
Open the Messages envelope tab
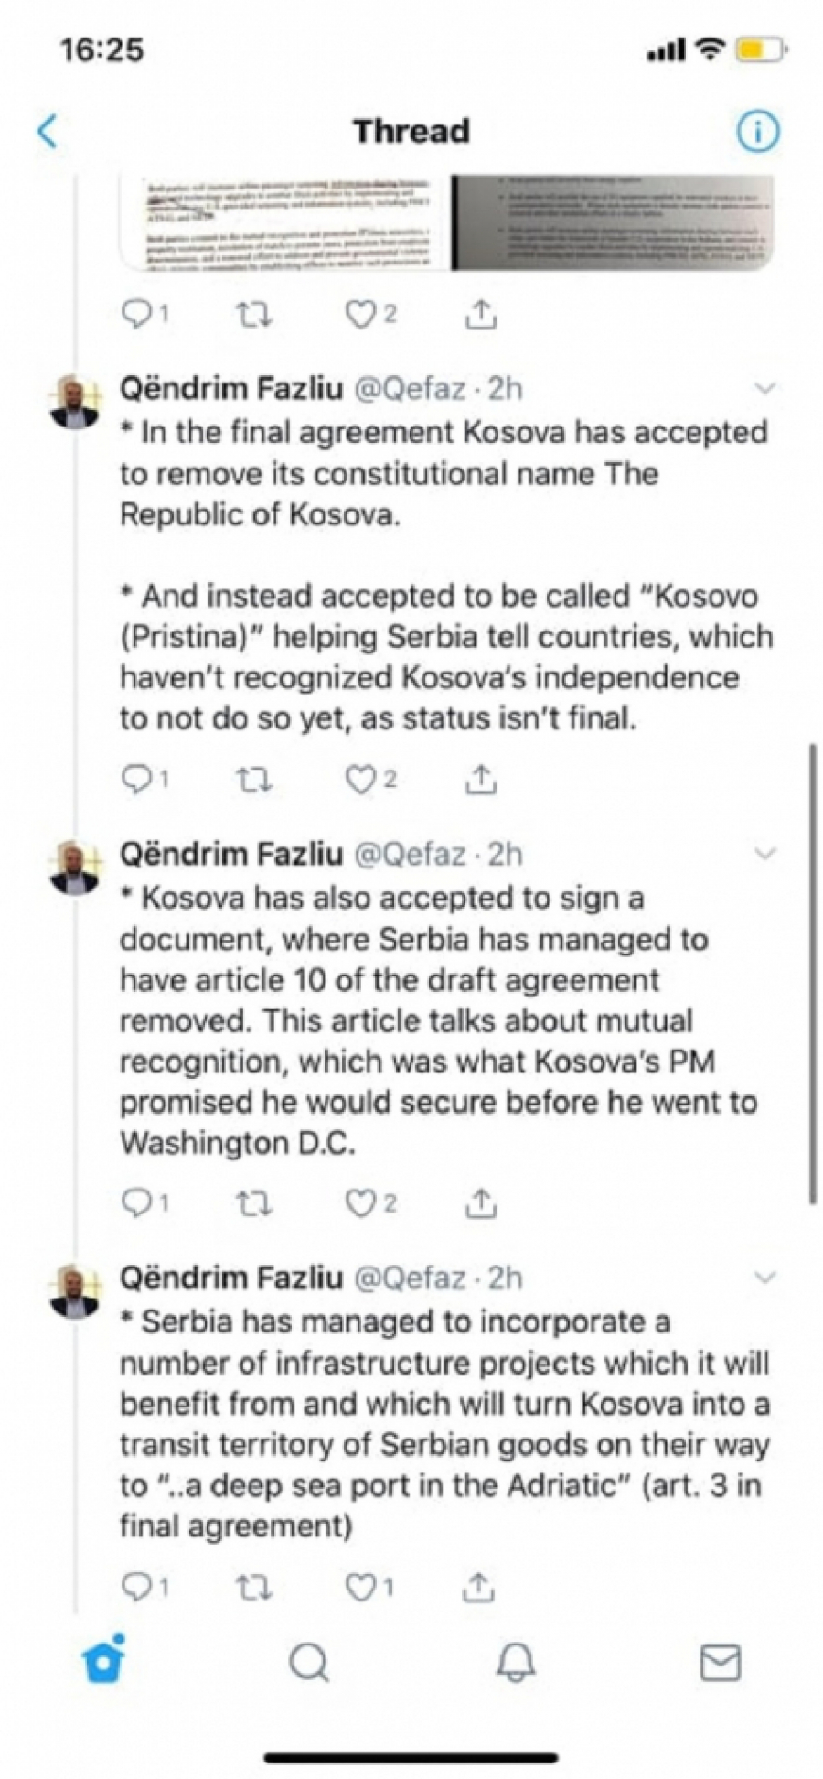(x=720, y=1662)
